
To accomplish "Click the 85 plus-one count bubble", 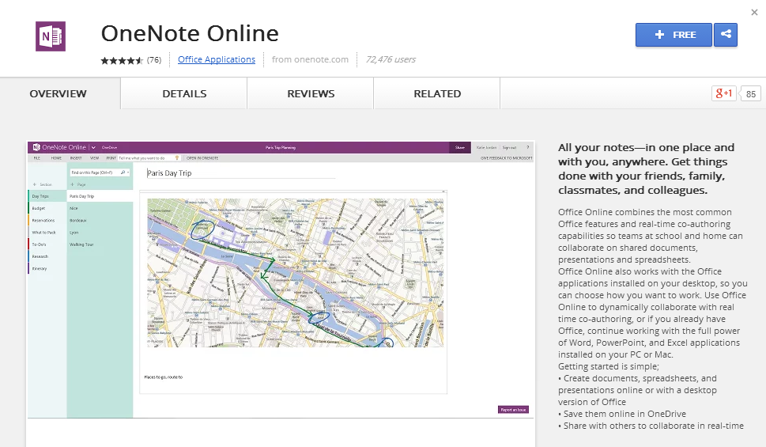I will pos(751,94).
